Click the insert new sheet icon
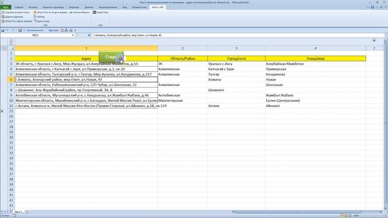The image size is (388, 218). [27, 212]
